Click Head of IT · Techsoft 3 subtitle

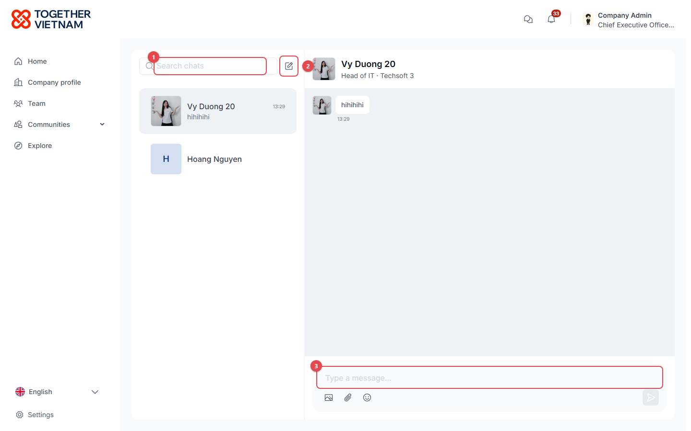coord(377,76)
